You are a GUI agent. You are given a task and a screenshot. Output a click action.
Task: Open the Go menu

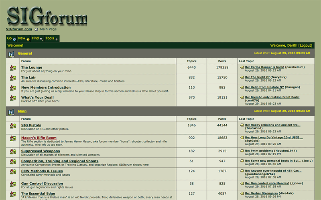click(x=12, y=38)
